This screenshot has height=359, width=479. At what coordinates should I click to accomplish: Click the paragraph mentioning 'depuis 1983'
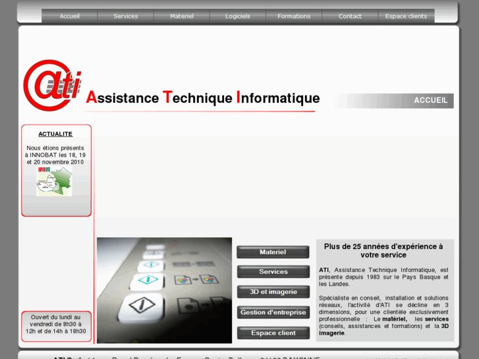383,277
